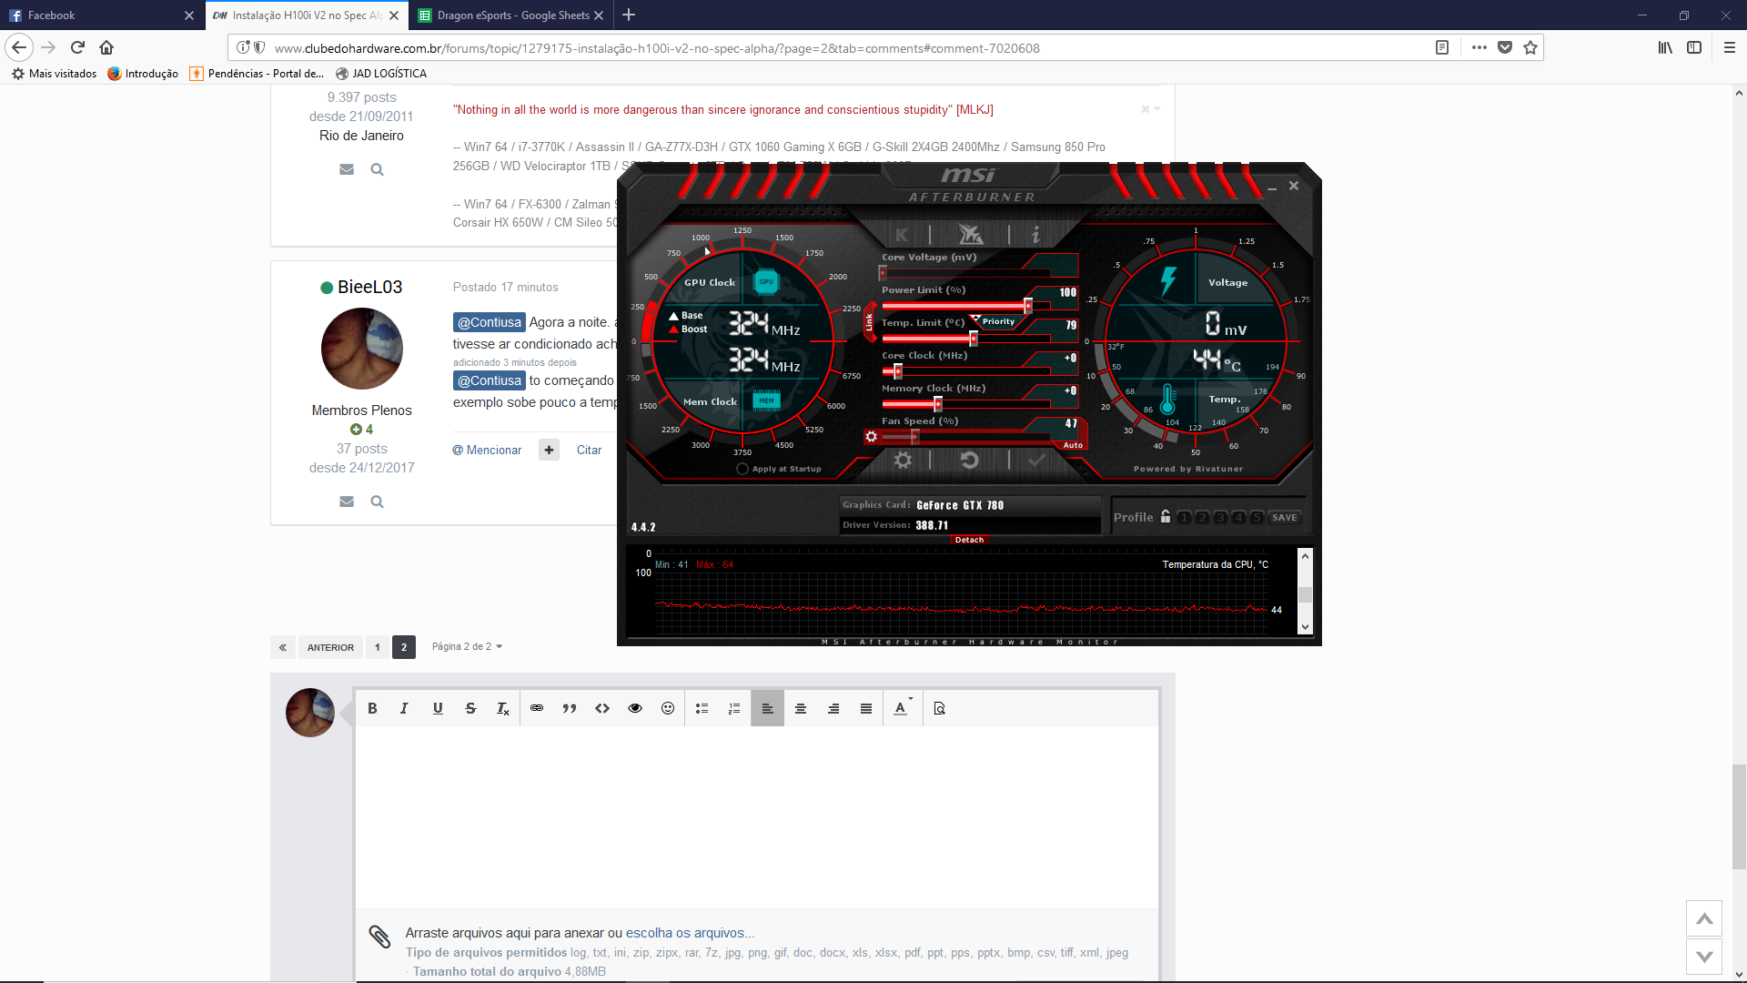Open fan speed curve gear icon
Image resolution: width=1747 pixels, height=983 pixels.
tap(871, 437)
